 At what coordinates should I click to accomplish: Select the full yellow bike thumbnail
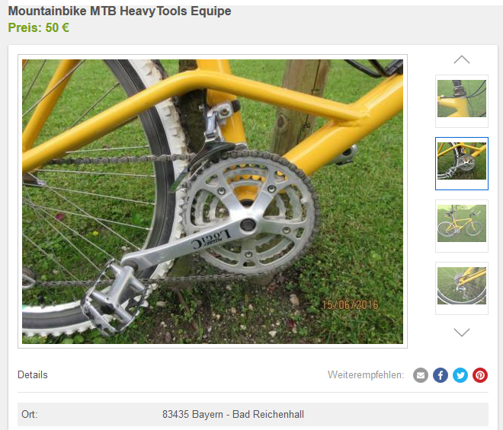[x=462, y=226]
